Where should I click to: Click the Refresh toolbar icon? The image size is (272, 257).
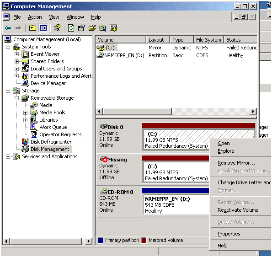[71, 28]
